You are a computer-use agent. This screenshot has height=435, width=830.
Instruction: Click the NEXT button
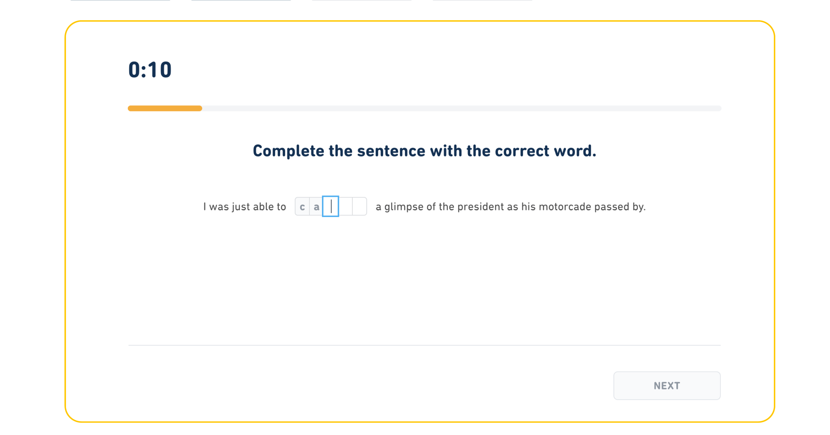click(666, 385)
